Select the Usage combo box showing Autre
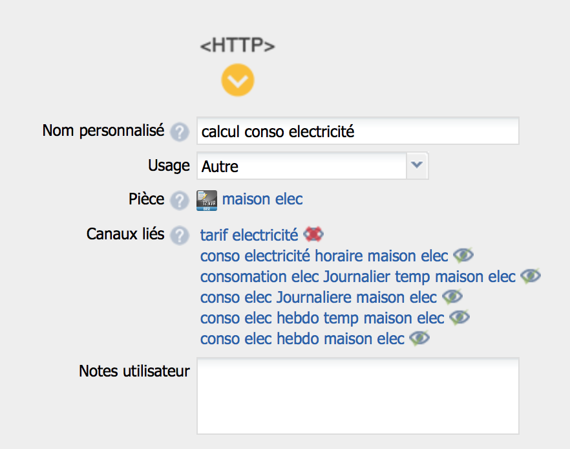The height and width of the screenshot is (449, 570). click(313, 166)
